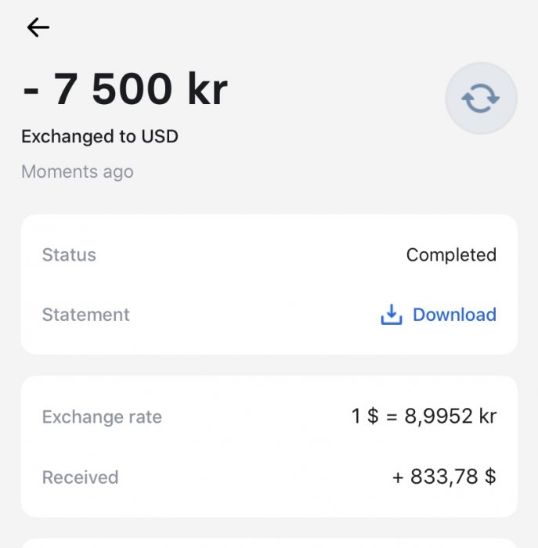Click the plus sign before 833,78
538x548 pixels.
coord(399,478)
